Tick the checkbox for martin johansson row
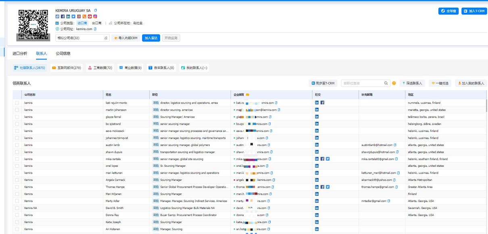 tap(17, 110)
